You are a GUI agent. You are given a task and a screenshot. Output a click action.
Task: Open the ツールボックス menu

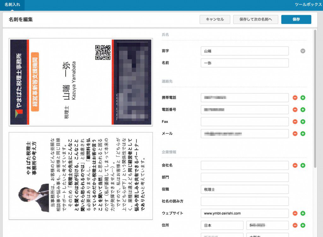[x=308, y=4]
